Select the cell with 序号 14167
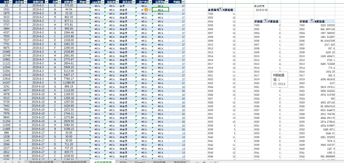The width and height of the screenshot is (344, 163). [x=6, y=83]
